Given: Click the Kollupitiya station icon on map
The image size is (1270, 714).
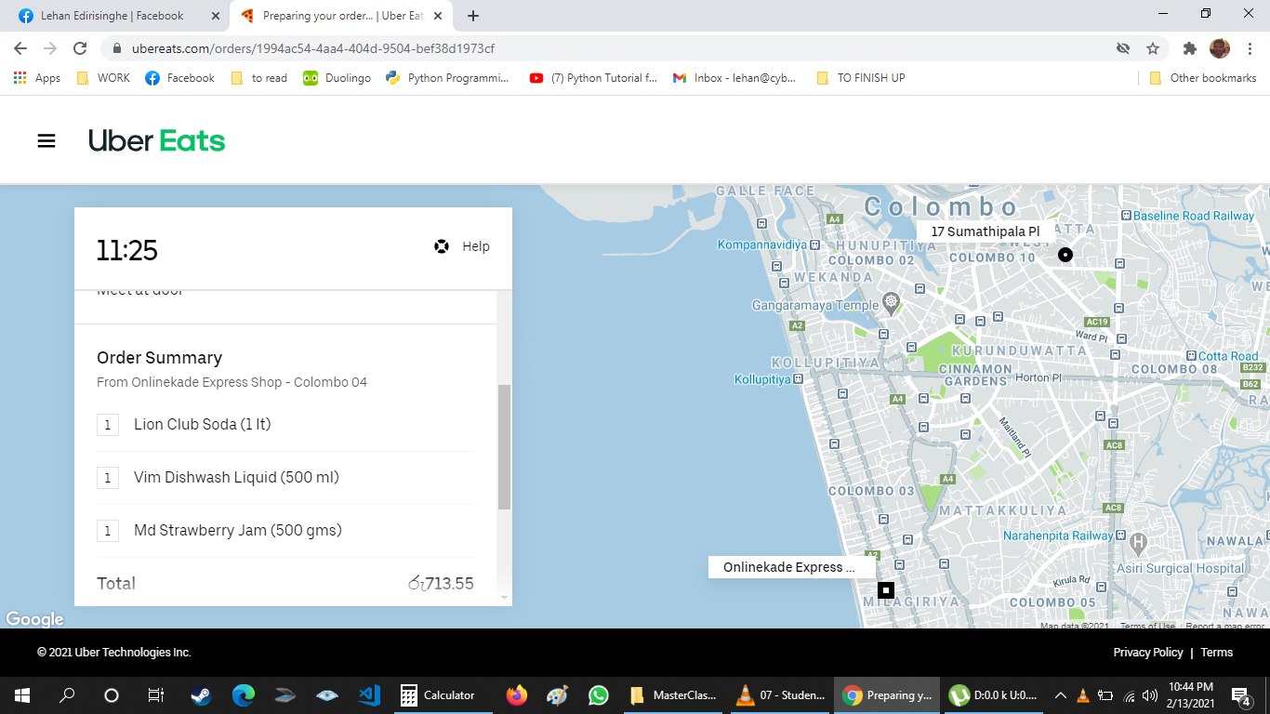Looking at the screenshot, I should (796, 379).
